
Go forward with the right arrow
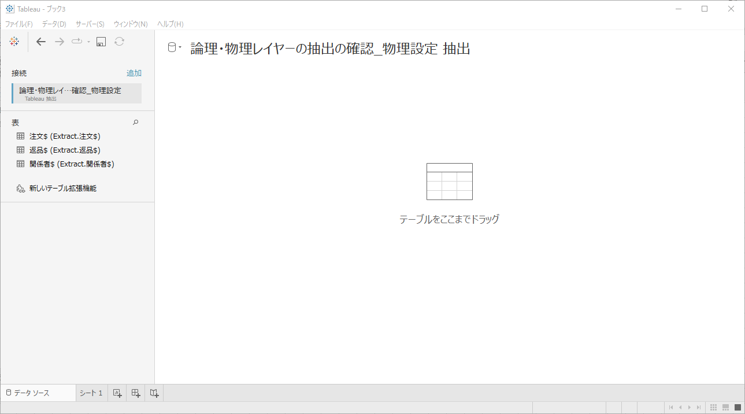[59, 42]
